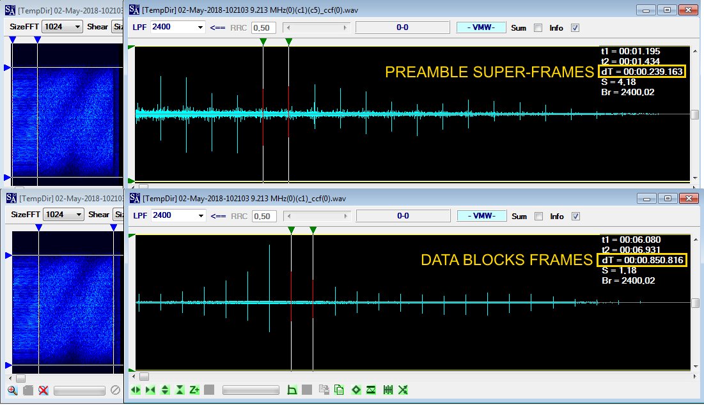Click horizontal slider beside RRC in top window
704x405 pixels.
tap(317, 28)
